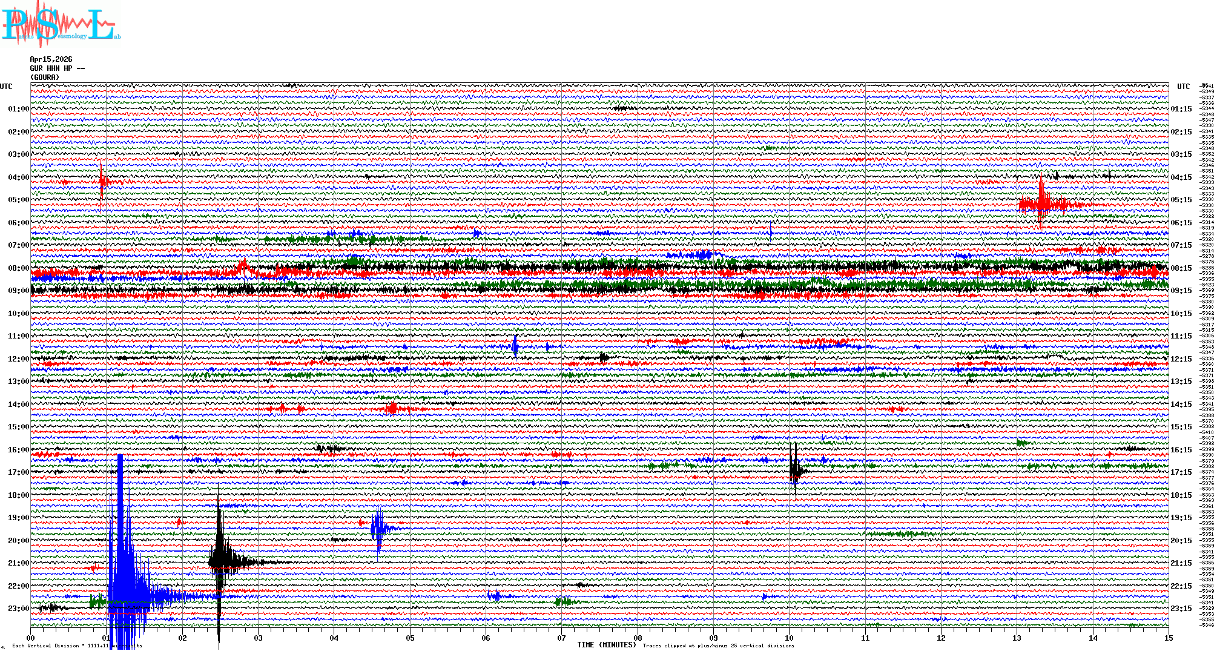This screenshot has height=654, width=1217.
Task: Select the GUR HHN HP station label
Action: pos(57,68)
